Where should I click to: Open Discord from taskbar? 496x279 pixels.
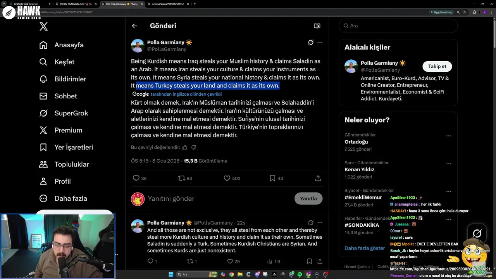[257, 274]
